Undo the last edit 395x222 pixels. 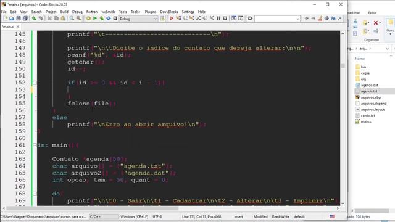coord(34,18)
